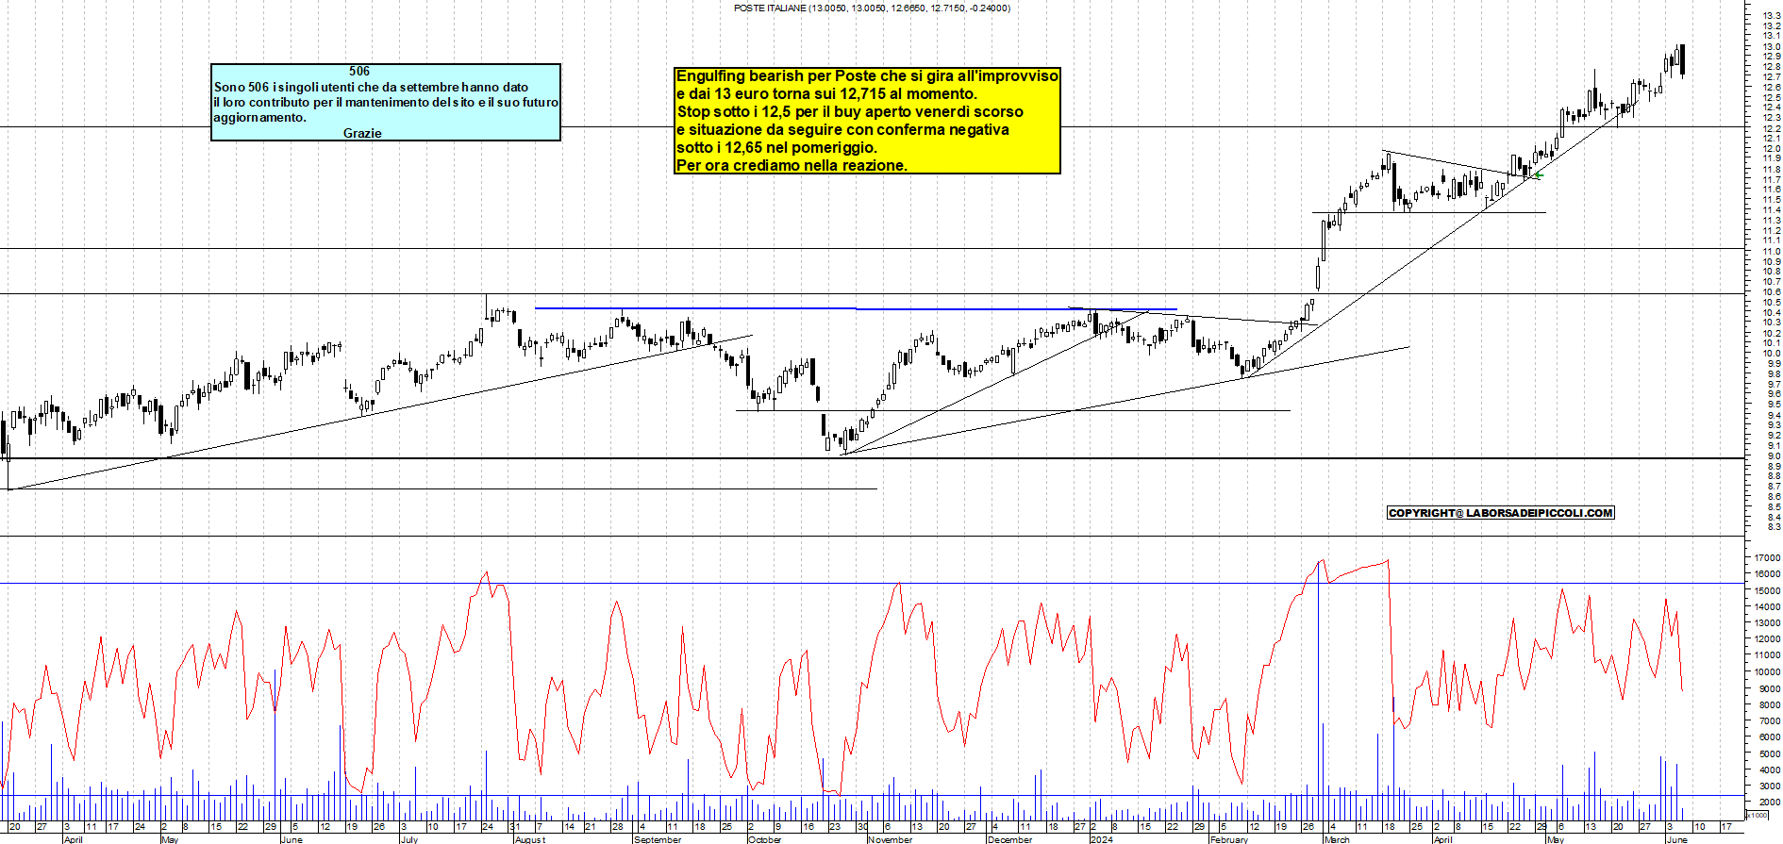Click the COPYRIGHT@LABORSADEIPICCOLI.COM label
The width and height of the screenshot is (1783, 844).
tap(1501, 513)
